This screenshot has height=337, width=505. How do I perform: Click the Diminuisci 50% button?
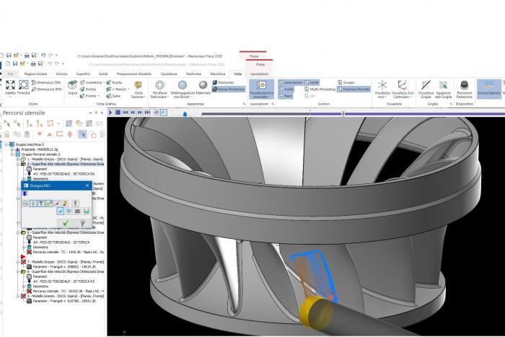click(48, 82)
